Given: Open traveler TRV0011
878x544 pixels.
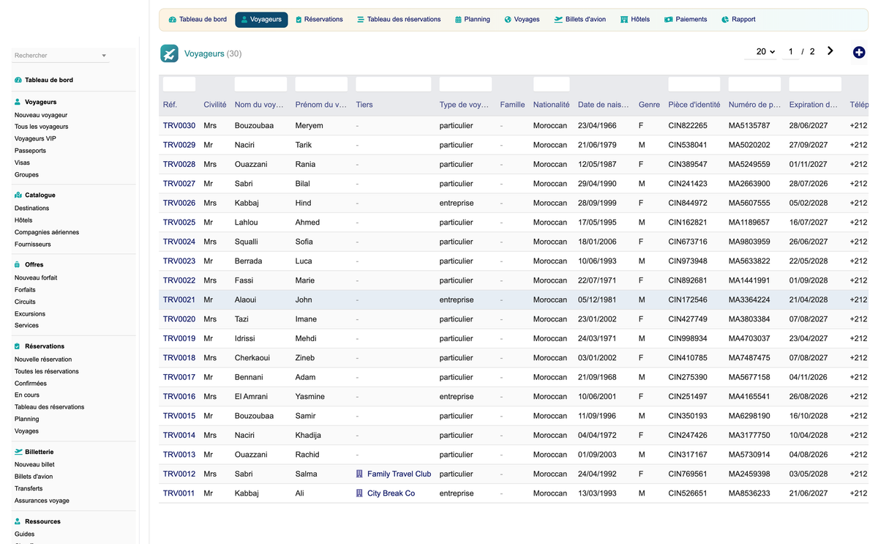Looking at the screenshot, I should (x=179, y=493).
